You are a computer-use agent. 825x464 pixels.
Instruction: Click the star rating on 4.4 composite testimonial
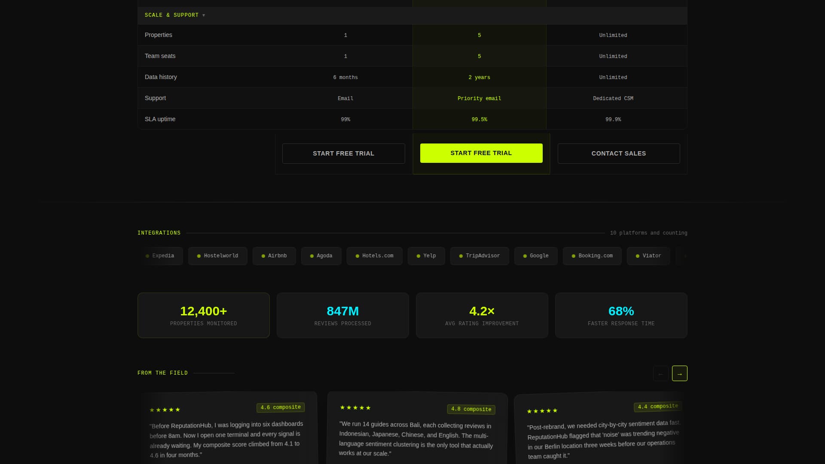click(x=542, y=411)
